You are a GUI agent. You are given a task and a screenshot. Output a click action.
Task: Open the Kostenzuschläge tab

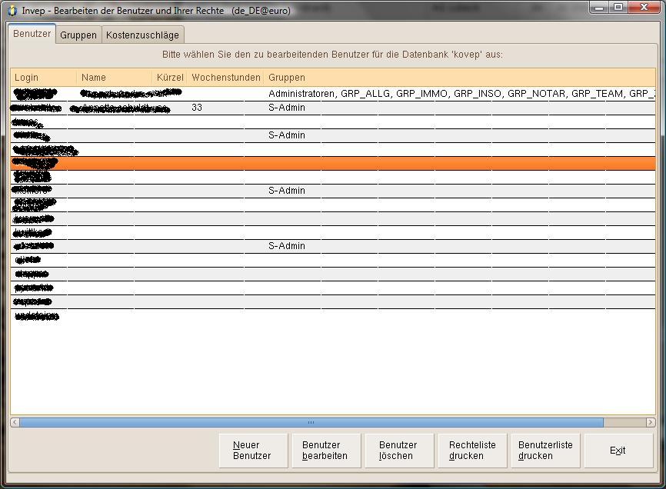142,35
